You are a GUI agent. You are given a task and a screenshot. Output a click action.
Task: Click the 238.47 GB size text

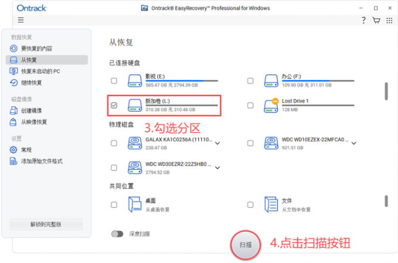[x=156, y=148]
